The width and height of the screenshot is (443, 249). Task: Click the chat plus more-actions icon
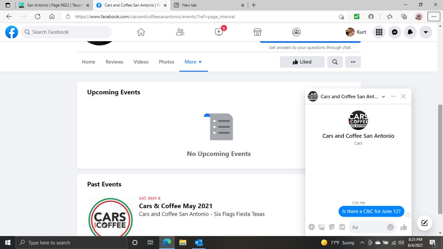(311, 227)
